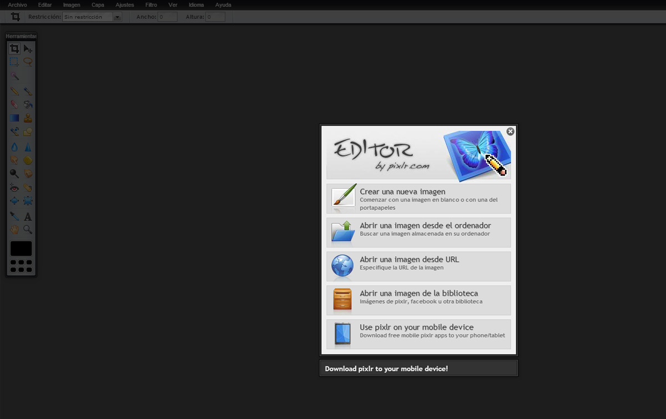This screenshot has width=666, height=419.
Task: Select the Hand pan tool
Action: click(14, 229)
